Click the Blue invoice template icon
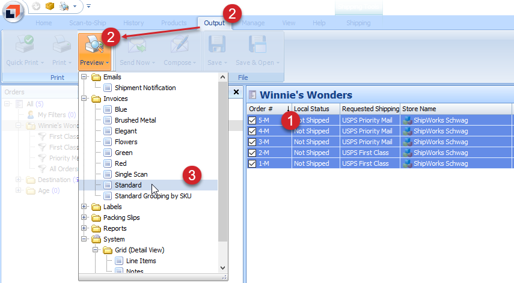The height and width of the screenshot is (283, 514). (108, 109)
